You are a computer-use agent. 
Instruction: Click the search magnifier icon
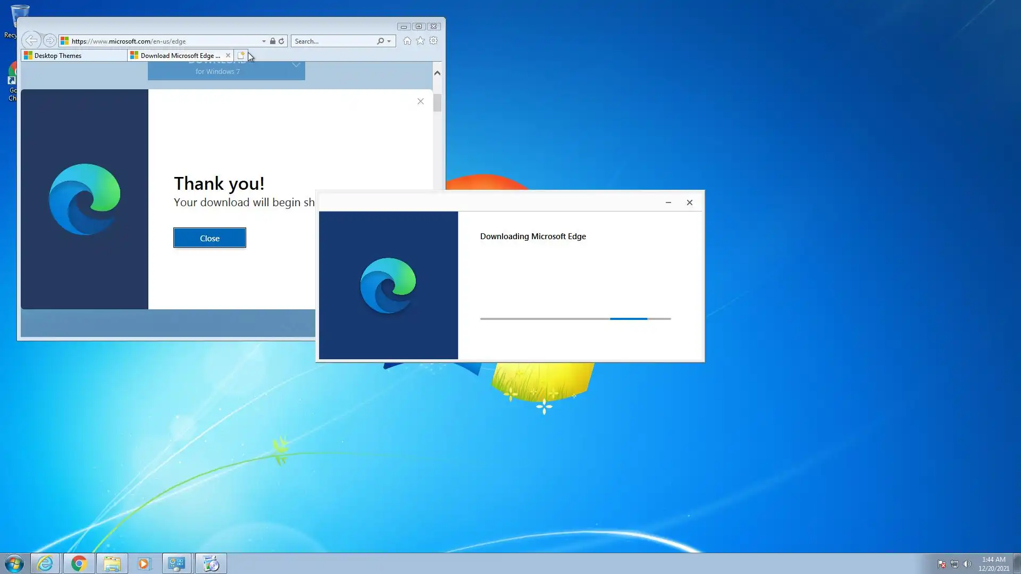click(380, 41)
